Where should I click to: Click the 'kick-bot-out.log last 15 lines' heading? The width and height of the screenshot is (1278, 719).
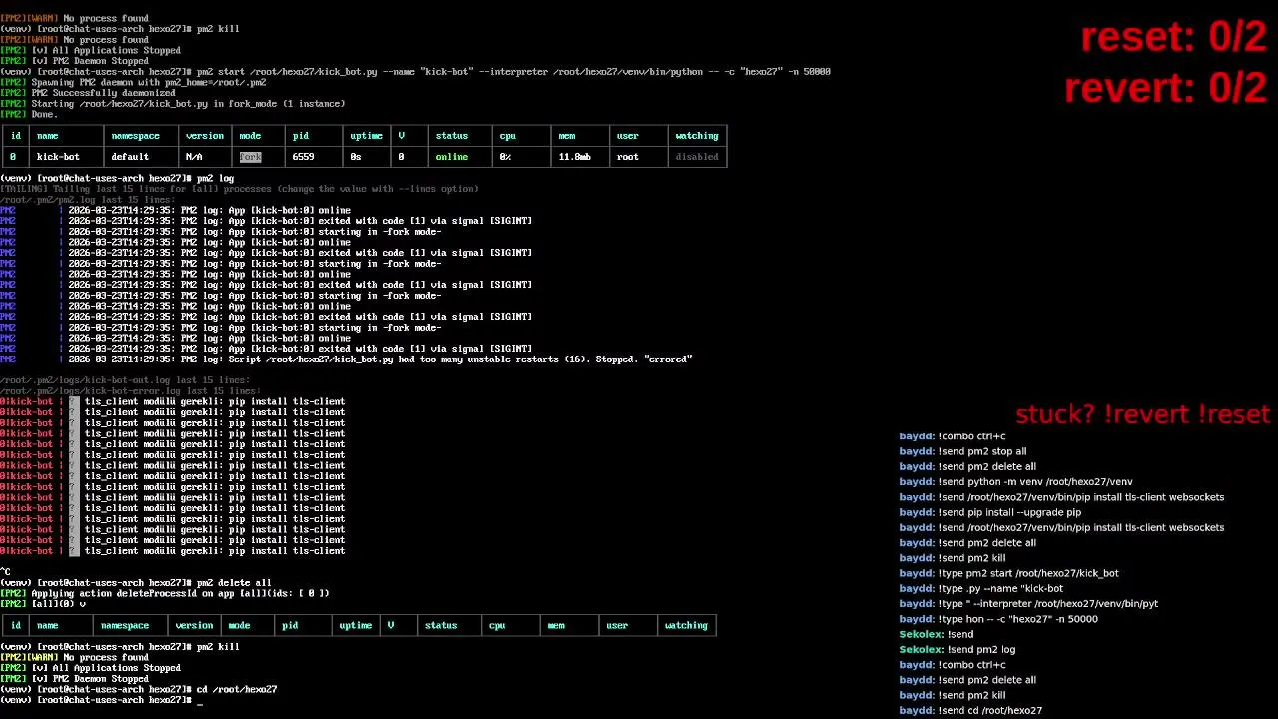(x=125, y=380)
